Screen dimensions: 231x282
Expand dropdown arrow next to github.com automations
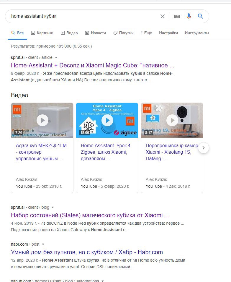tap(102, 281)
